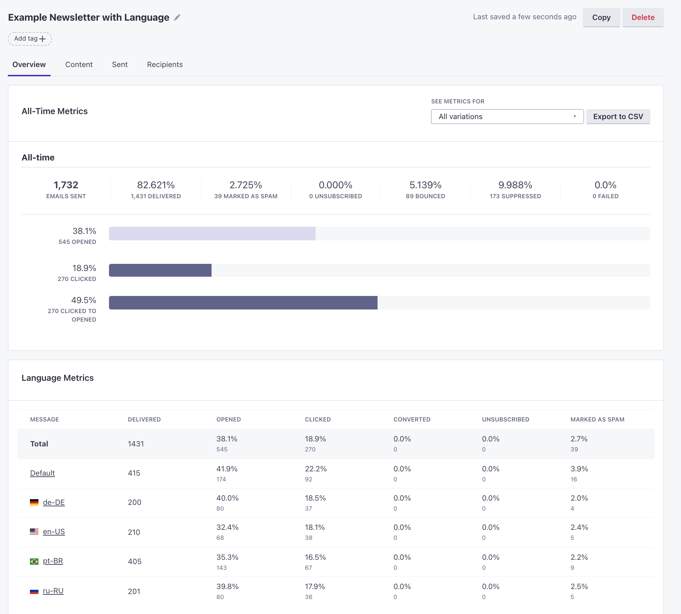681x614 pixels.
Task: Export metrics with Export to CSV
Action: point(618,117)
